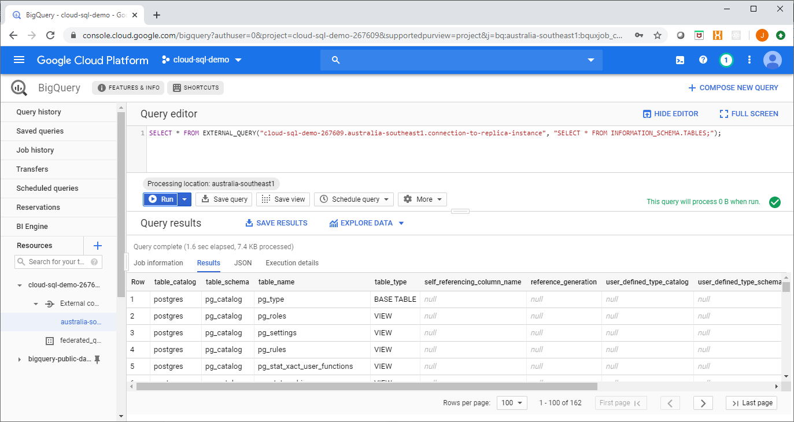794x422 pixels.
Task: Open a new browser tab
Action: pos(156,15)
